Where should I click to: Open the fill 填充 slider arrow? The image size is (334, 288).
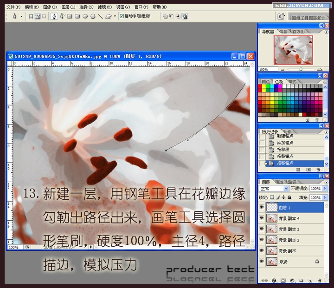pyautogui.click(x=325, y=197)
